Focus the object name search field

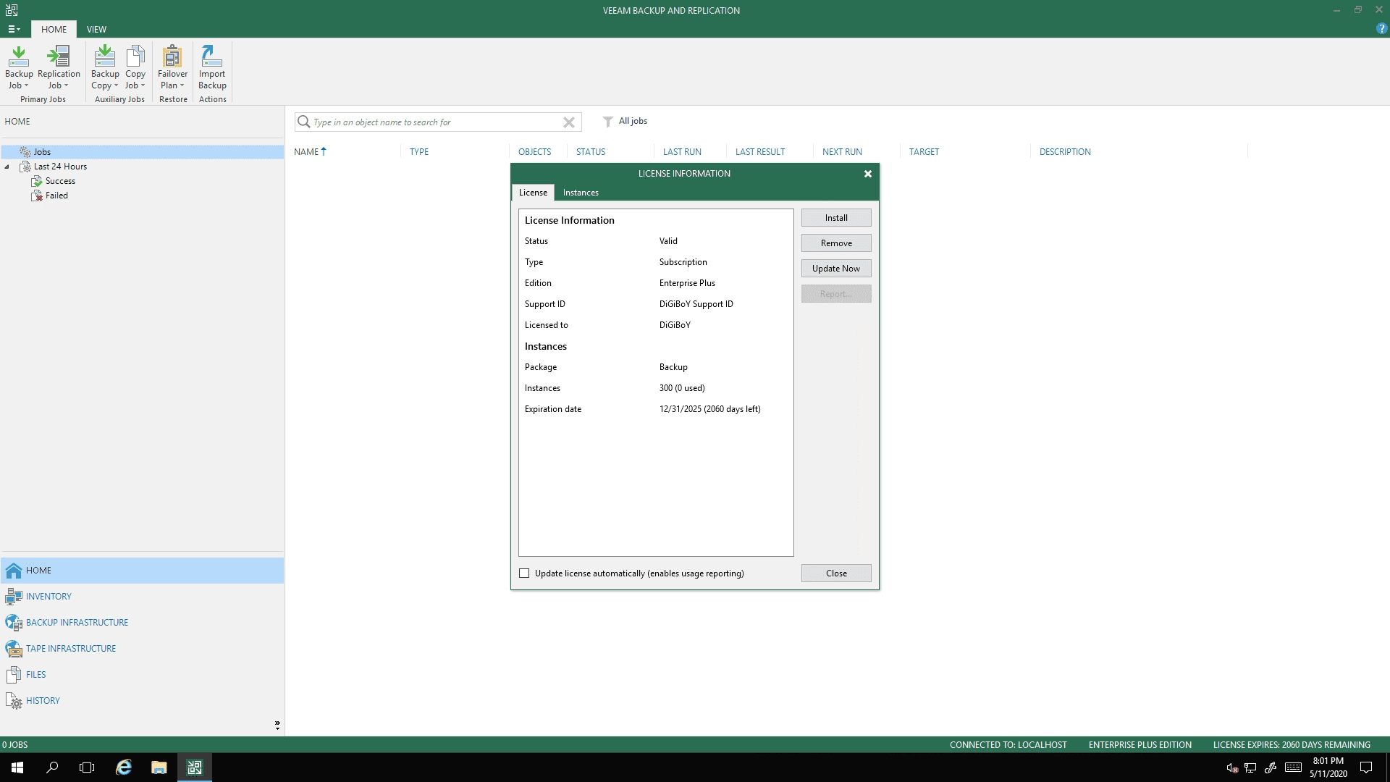(437, 122)
